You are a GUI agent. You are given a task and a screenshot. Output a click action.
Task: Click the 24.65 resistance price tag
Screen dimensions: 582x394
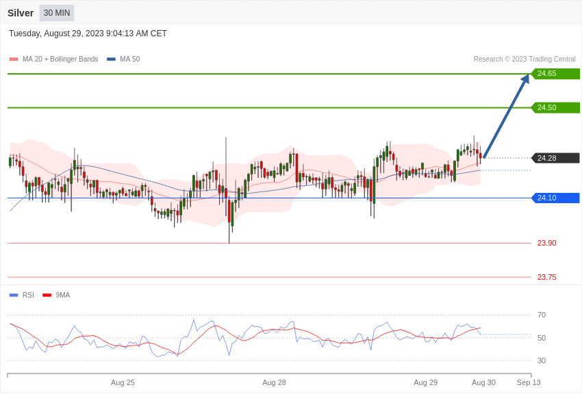coord(556,73)
